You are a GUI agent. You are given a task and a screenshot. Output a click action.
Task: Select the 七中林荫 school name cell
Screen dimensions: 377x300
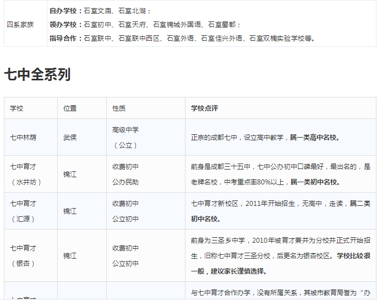click(23, 137)
